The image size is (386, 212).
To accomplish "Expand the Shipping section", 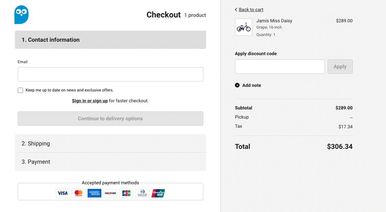I will [x=110, y=144].
